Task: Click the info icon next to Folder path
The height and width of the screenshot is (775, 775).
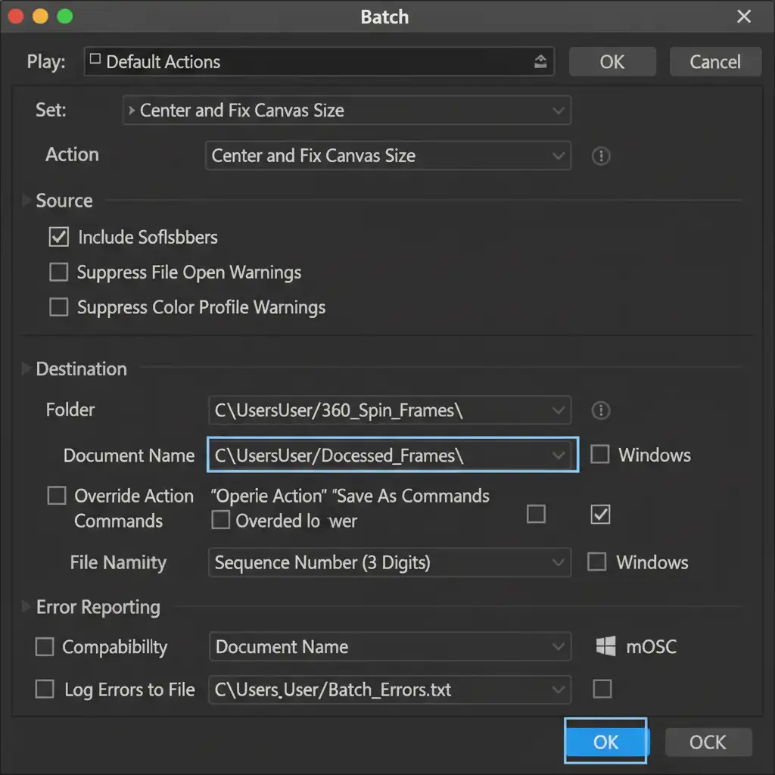Action: (x=601, y=410)
